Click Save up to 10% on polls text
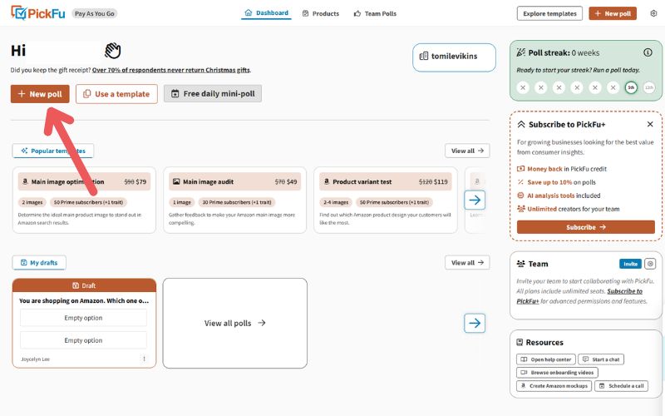This screenshot has width=665, height=416. [x=562, y=182]
